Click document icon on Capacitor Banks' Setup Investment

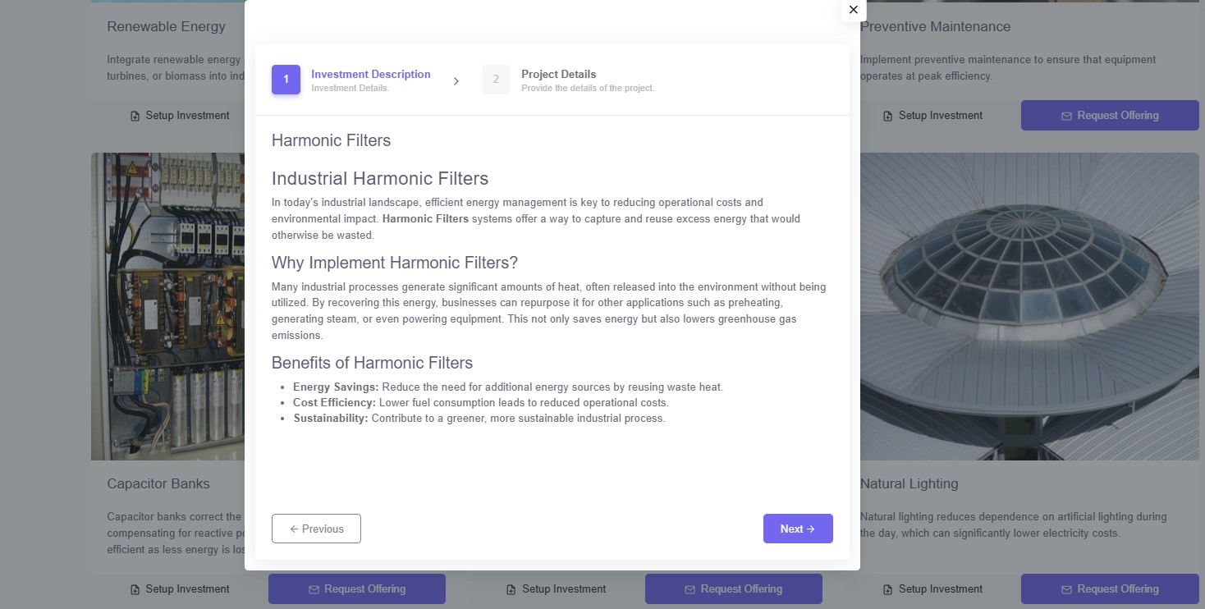pos(135,589)
